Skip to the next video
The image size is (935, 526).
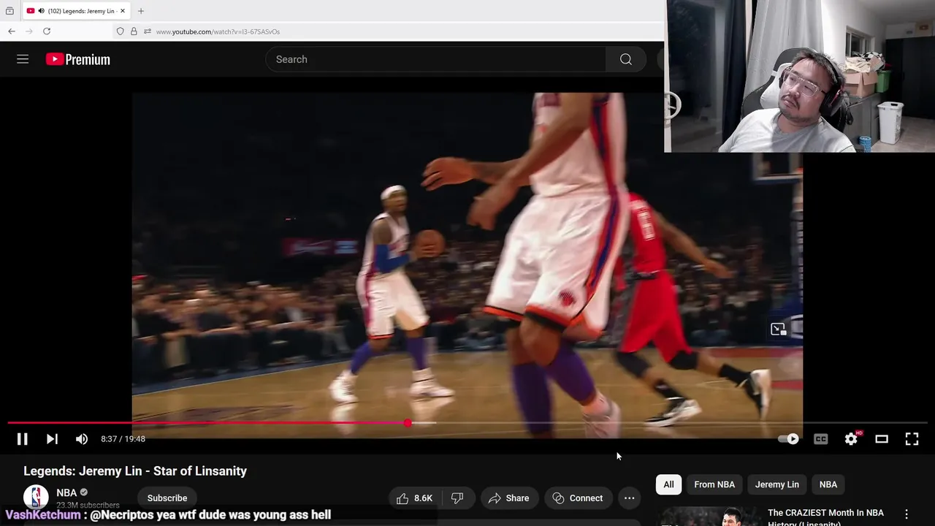[x=52, y=439]
